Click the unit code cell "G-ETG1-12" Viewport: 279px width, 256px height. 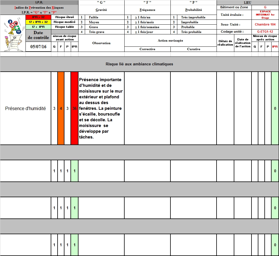coord(265,32)
